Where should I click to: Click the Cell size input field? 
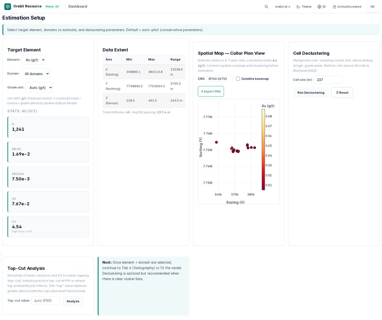pyautogui.click(x=328, y=80)
